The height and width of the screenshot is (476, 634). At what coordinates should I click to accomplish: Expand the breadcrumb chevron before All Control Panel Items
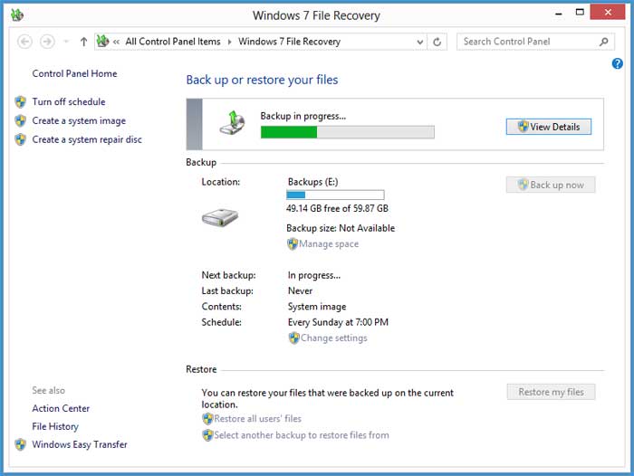[117, 42]
